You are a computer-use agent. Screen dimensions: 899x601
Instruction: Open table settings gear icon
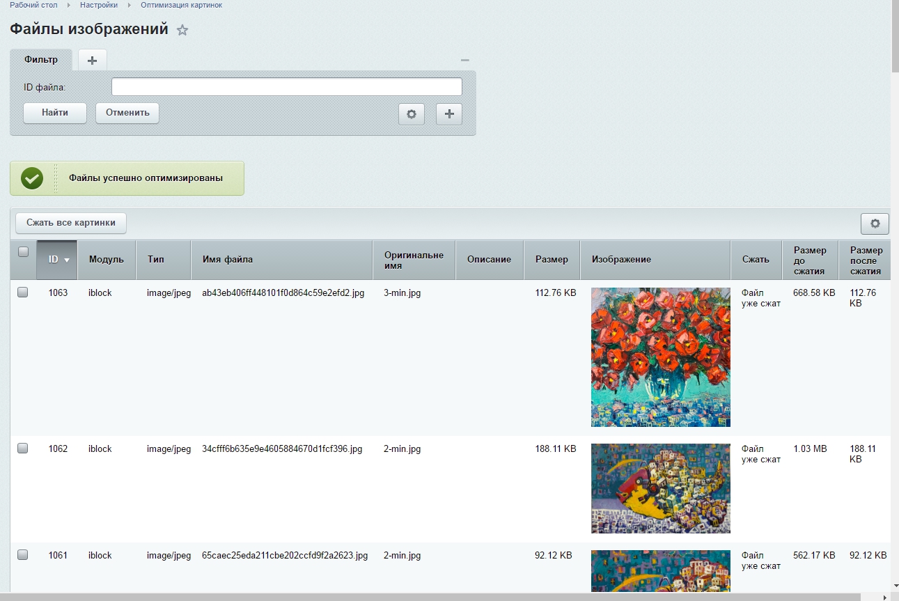[x=875, y=224]
